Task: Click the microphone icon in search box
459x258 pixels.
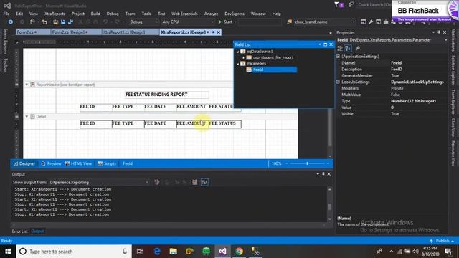Action: [x=125, y=252]
